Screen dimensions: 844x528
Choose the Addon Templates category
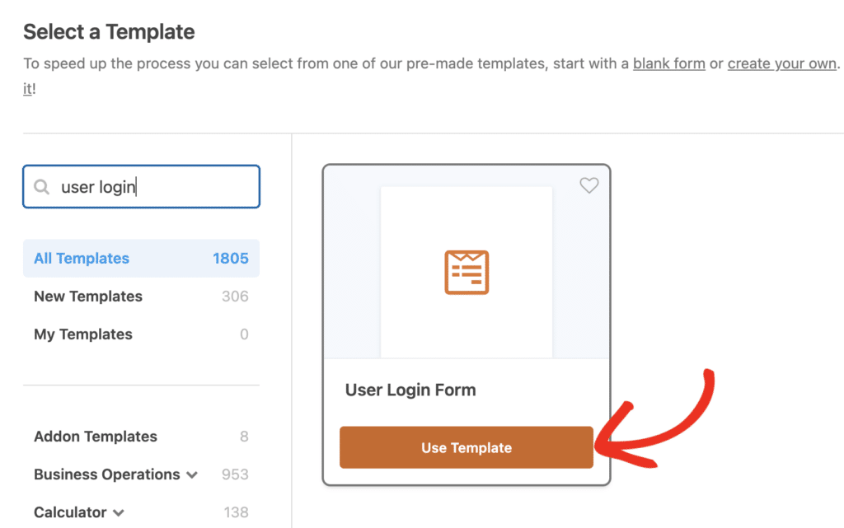click(x=96, y=437)
